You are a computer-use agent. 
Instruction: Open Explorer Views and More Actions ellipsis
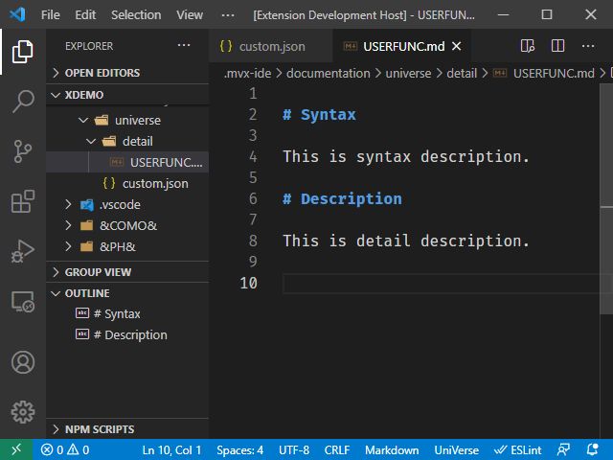[184, 45]
